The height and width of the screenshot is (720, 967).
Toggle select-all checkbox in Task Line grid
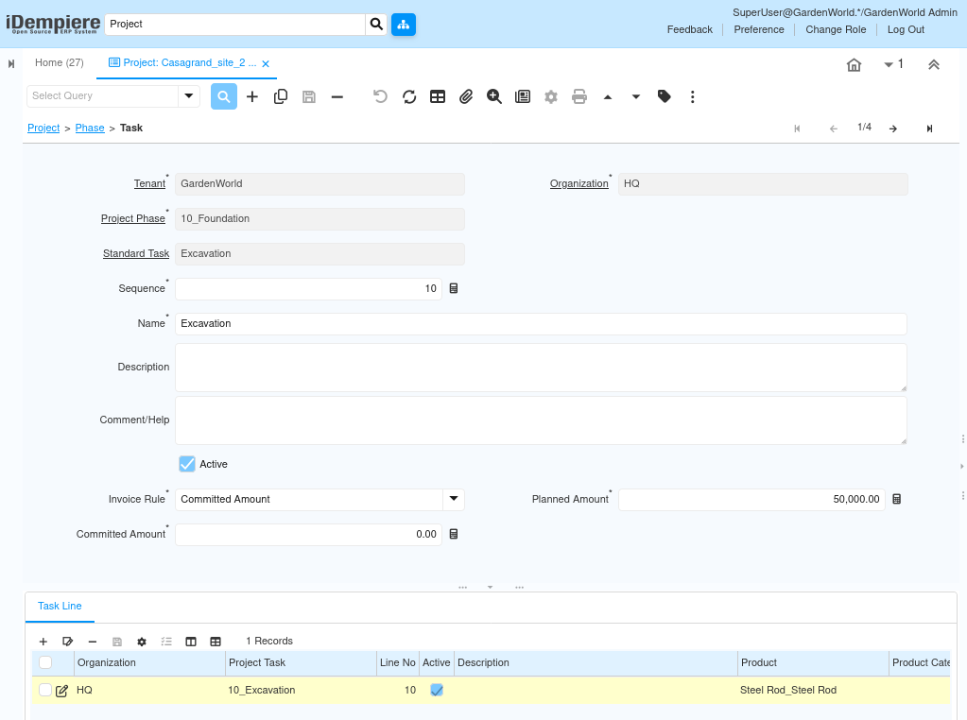(45, 662)
